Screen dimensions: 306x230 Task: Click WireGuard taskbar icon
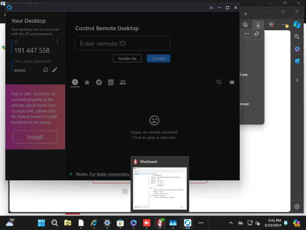[x=160, y=223]
